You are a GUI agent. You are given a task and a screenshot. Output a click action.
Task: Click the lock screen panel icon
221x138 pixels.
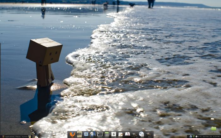tap(30, 136)
